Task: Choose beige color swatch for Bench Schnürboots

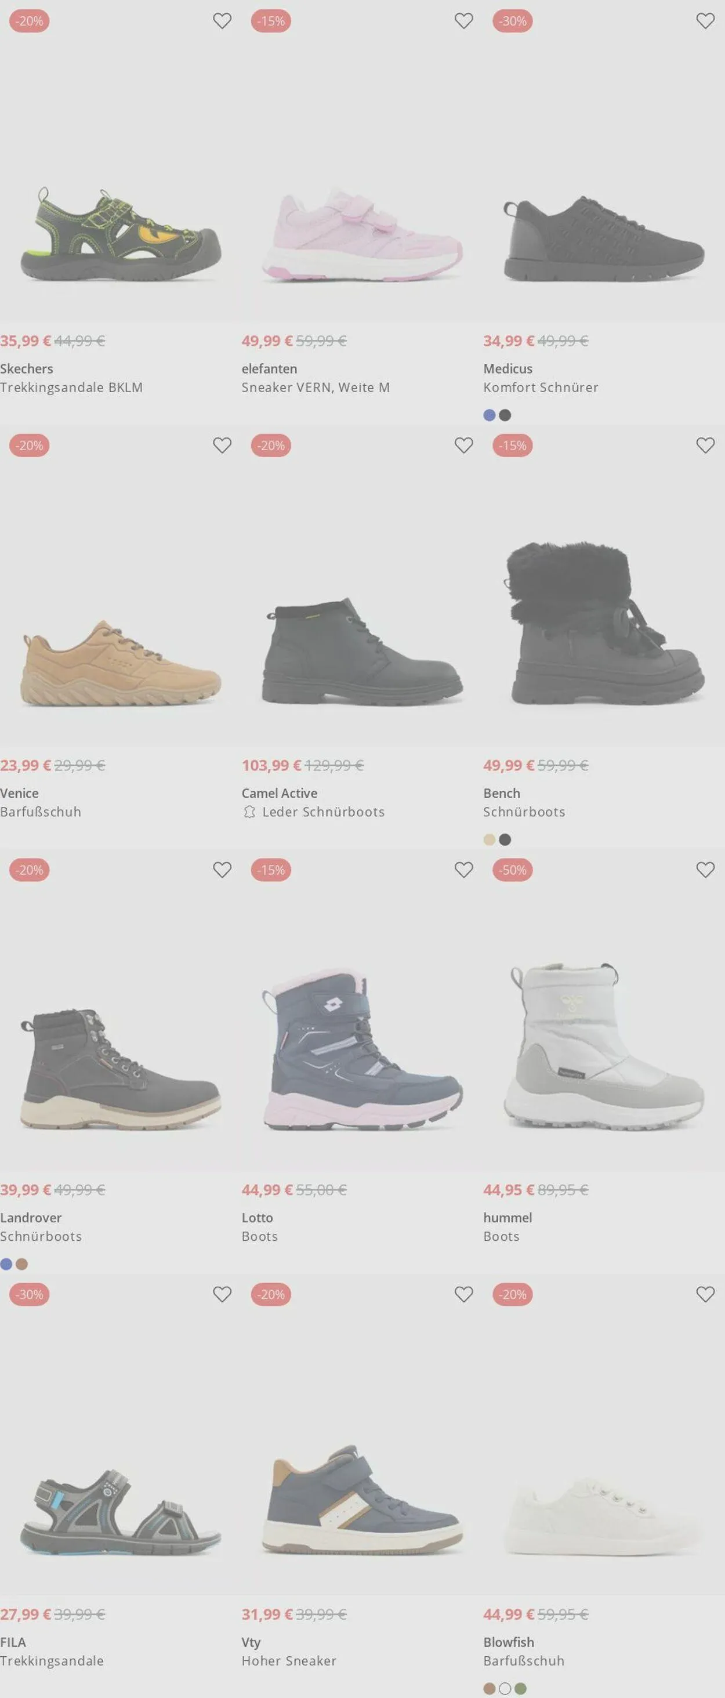Action: tap(489, 840)
